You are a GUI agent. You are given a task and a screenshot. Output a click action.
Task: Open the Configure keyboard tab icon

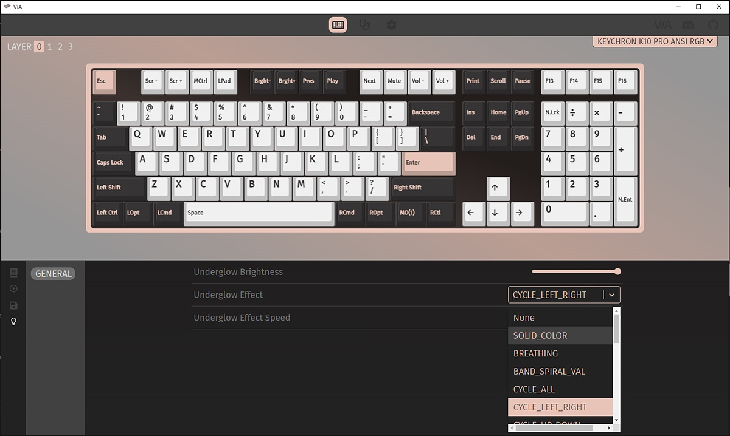338,25
